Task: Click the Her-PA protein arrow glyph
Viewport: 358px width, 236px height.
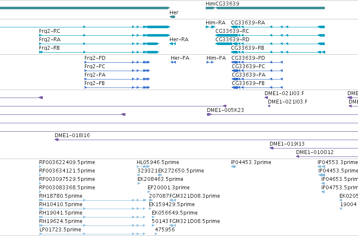Action: click(x=173, y=62)
